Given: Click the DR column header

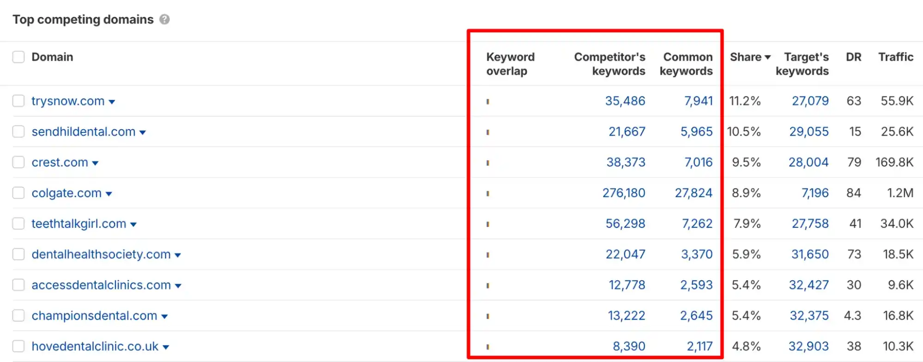Looking at the screenshot, I should (x=853, y=57).
